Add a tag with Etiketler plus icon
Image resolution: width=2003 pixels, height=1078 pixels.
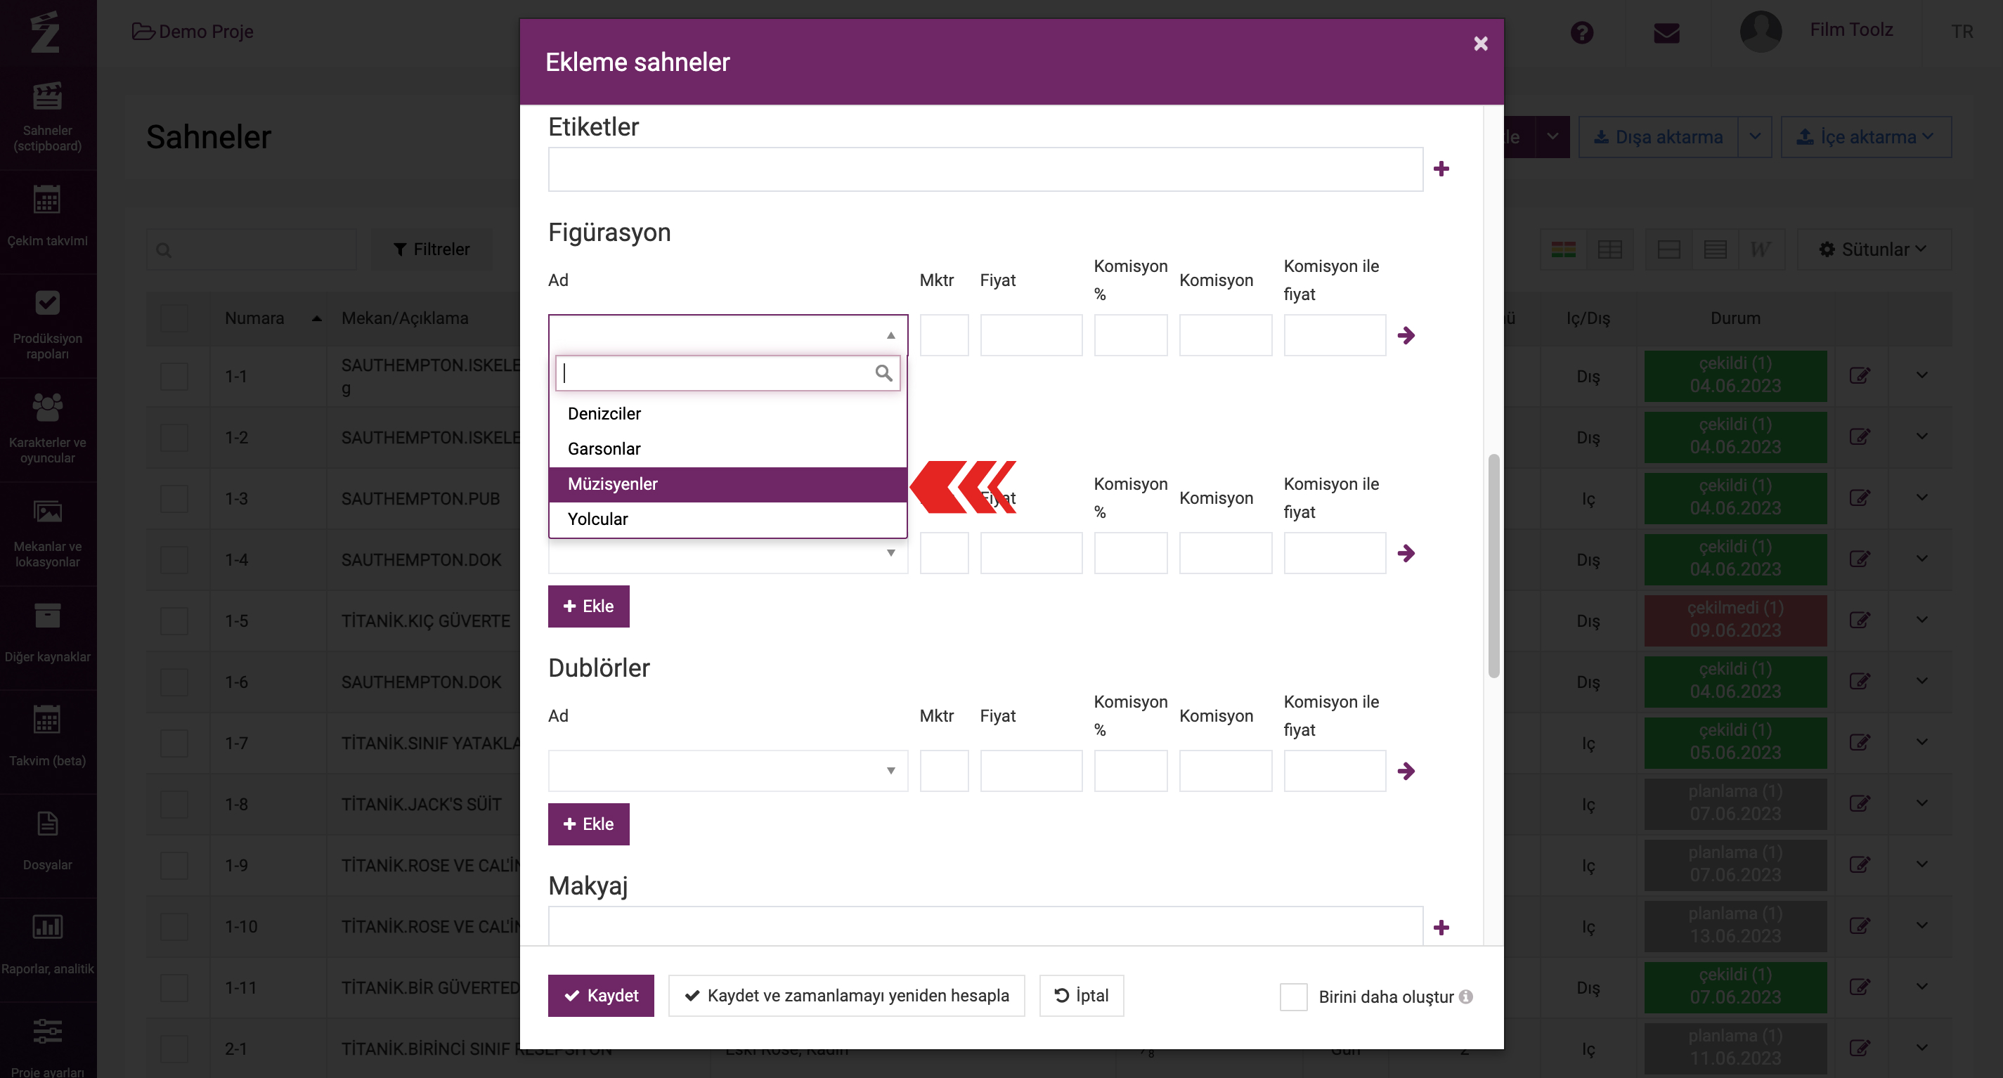coord(1441,169)
